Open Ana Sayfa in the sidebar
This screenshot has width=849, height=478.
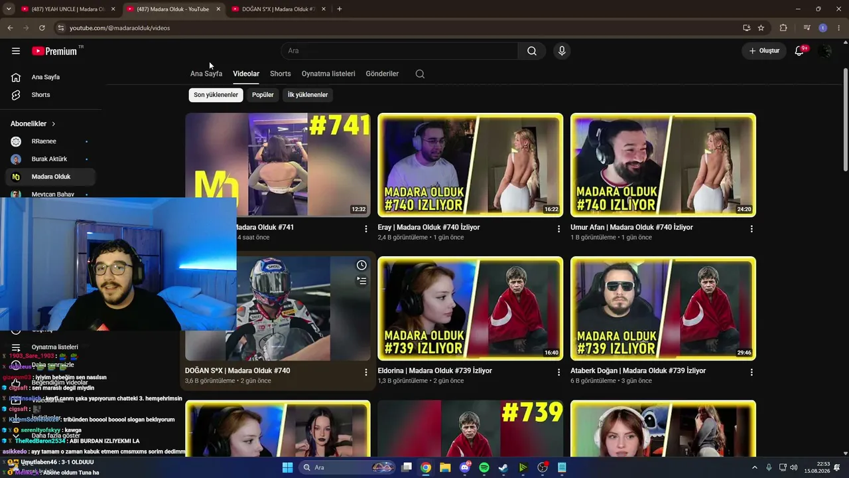click(50, 77)
